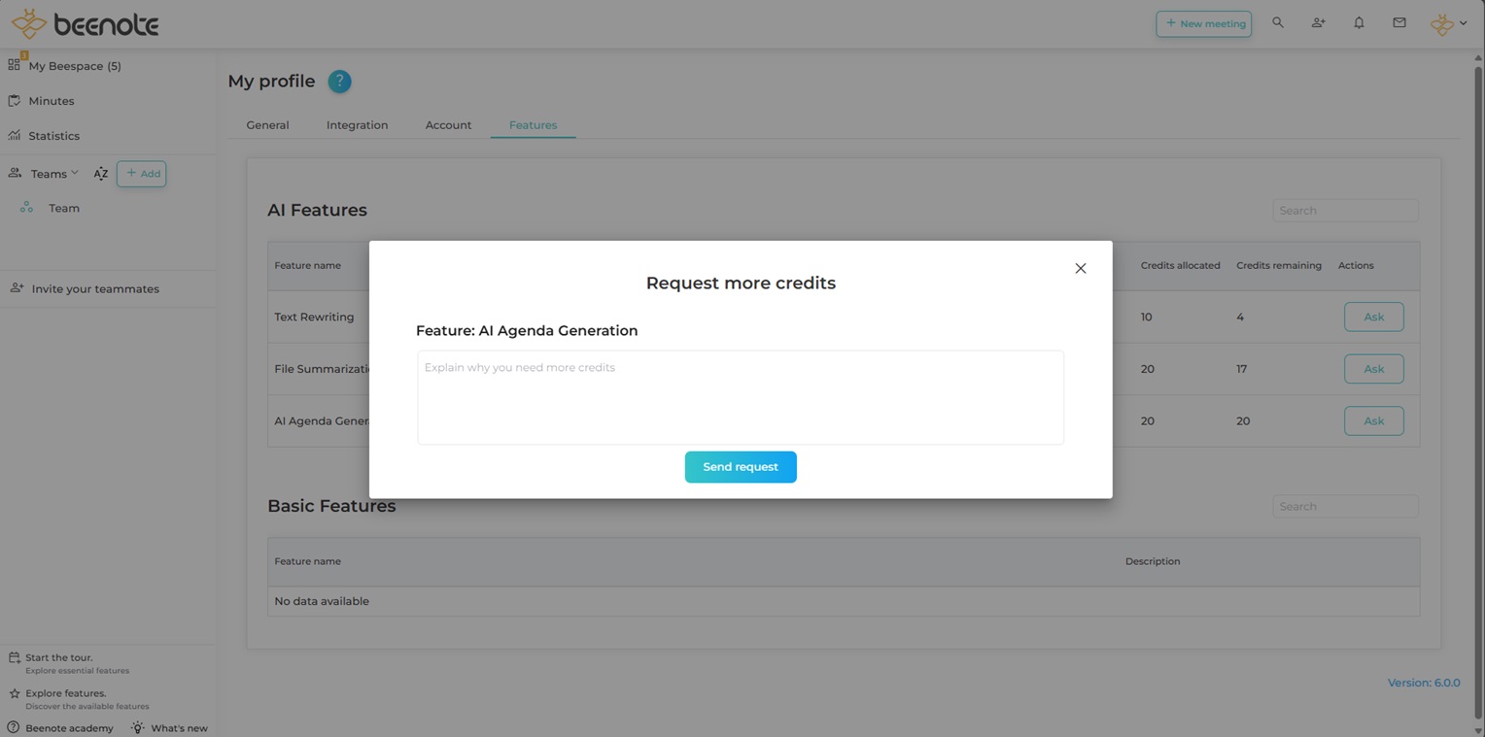Click the blue help question mark icon

tap(339, 82)
